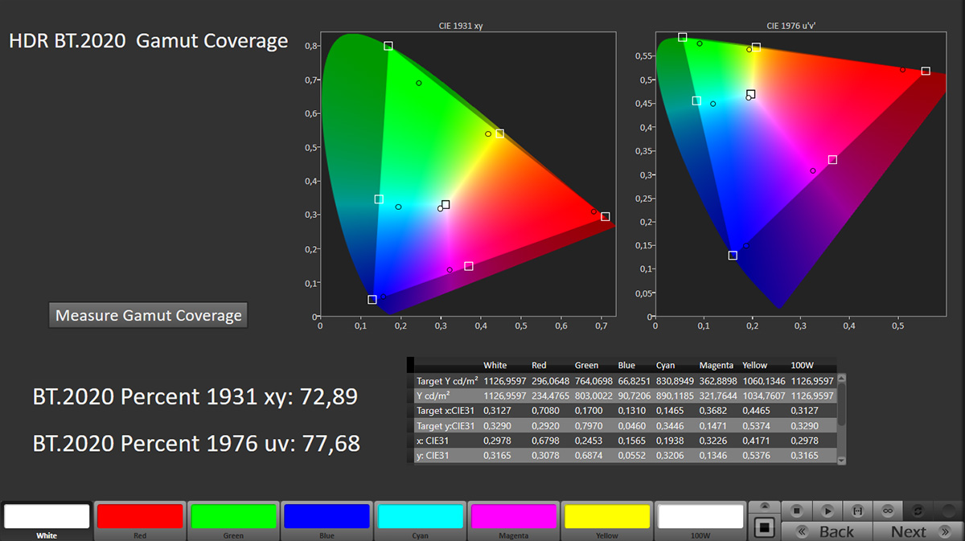Click the Blue measured y value 0,0552
This screenshot has height=541, width=965.
(x=630, y=457)
